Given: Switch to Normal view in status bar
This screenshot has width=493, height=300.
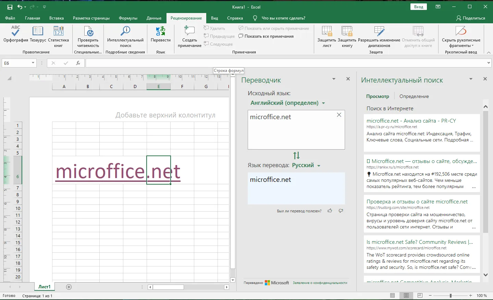Looking at the screenshot, I should pos(393,295).
